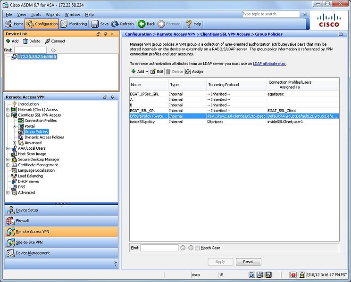Toggle the Match Case checkbox
Viewport: 351px width, 282px height.
click(x=197, y=248)
